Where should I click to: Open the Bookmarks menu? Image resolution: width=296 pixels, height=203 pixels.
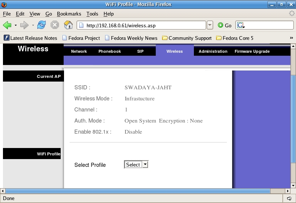[x=69, y=14]
